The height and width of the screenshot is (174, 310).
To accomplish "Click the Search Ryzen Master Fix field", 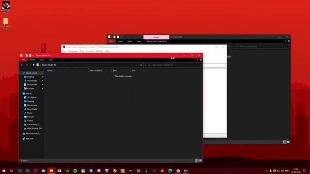I will pos(173,65).
